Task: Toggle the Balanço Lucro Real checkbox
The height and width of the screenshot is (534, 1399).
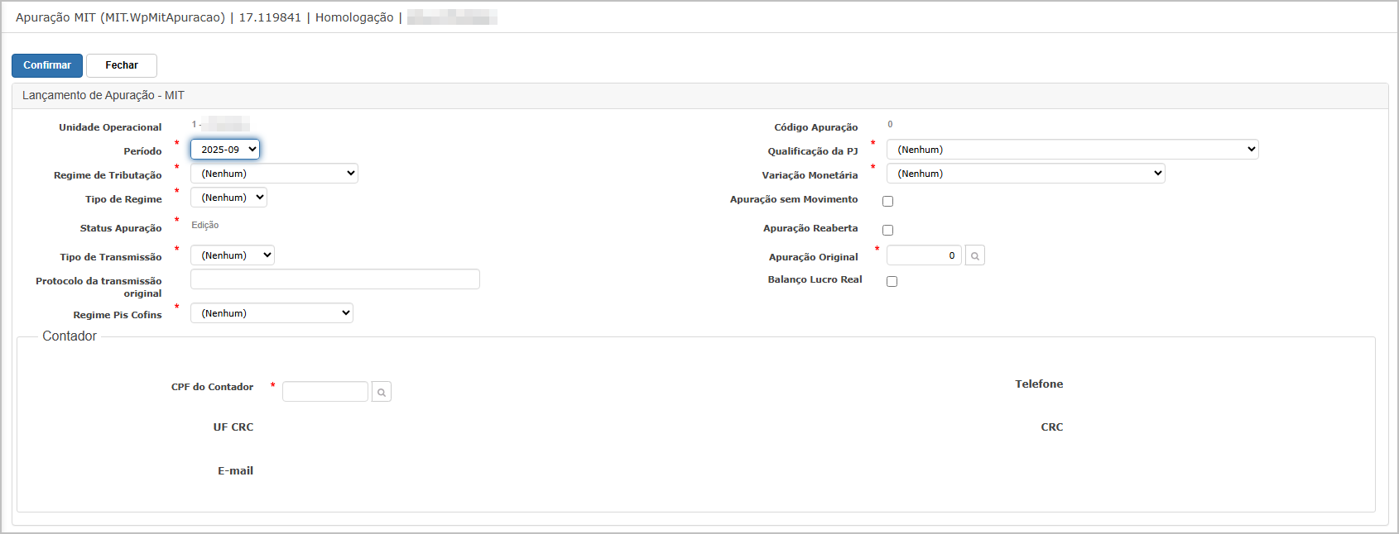Action: 892,282
